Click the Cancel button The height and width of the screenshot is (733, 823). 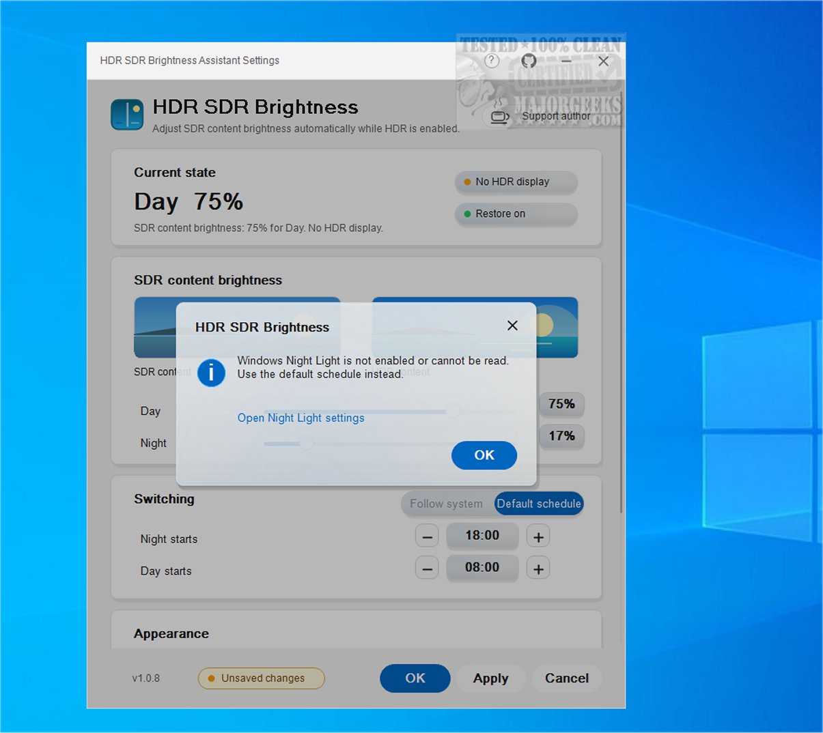[567, 678]
